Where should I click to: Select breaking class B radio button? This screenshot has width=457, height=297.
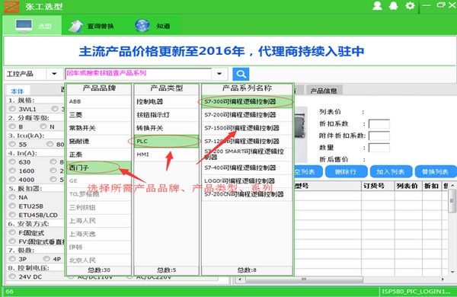[12, 126]
